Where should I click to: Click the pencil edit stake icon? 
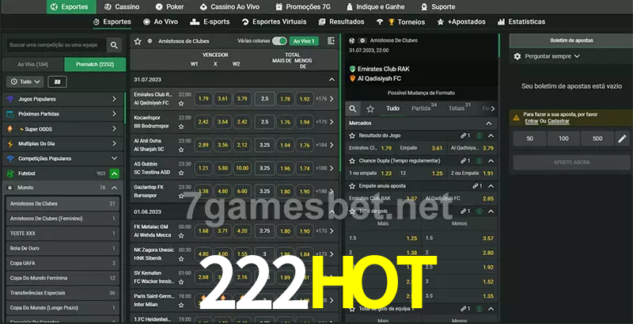[x=622, y=139]
